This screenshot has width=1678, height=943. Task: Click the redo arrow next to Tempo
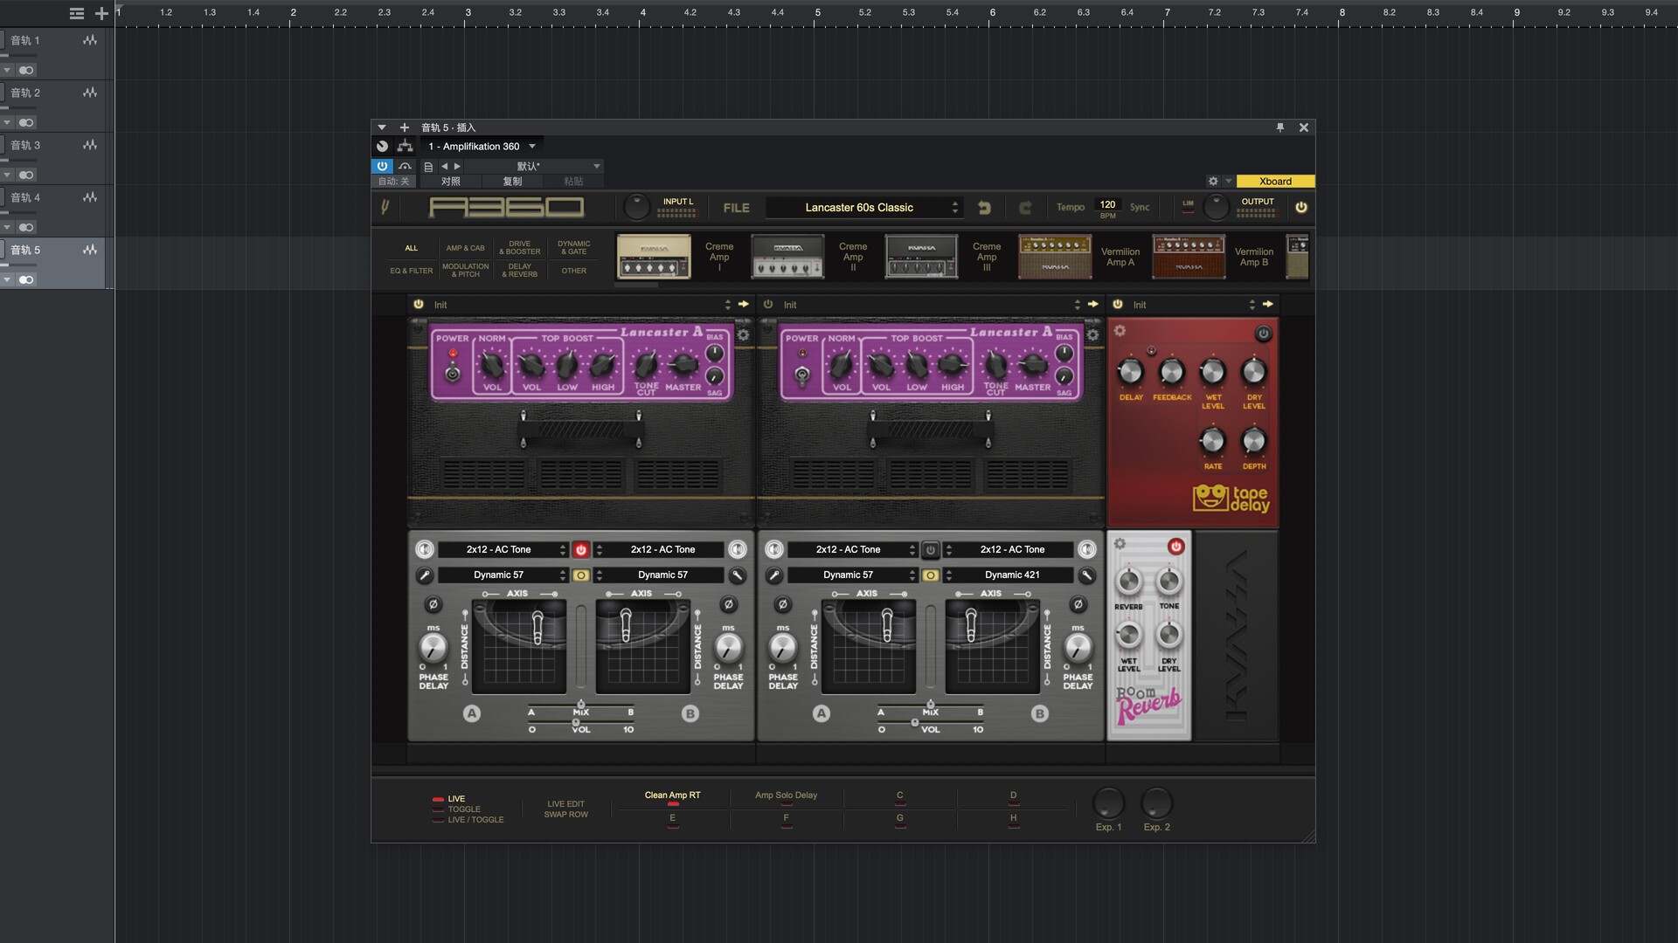click(x=1025, y=207)
